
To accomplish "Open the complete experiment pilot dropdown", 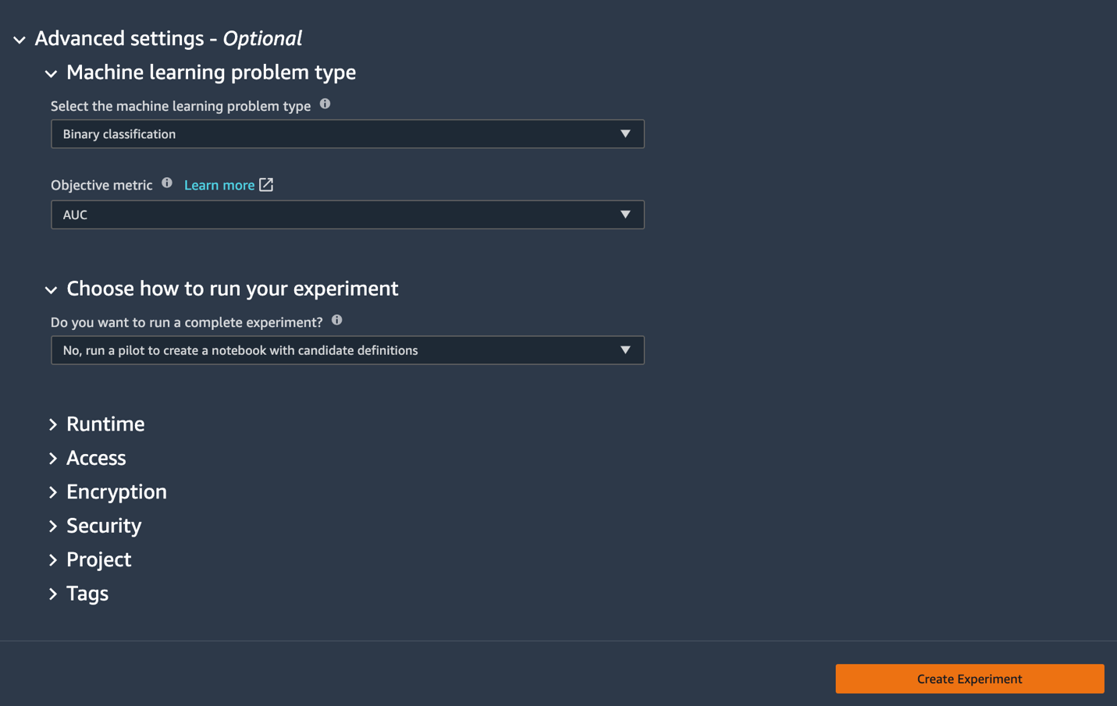I will pyautogui.click(x=347, y=350).
